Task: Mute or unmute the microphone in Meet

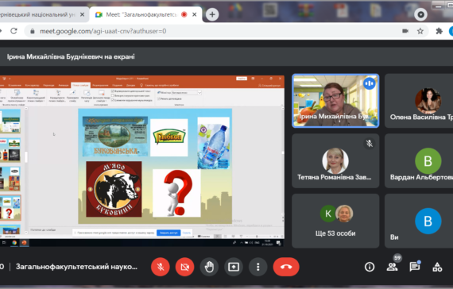Action: [x=161, y=267]
